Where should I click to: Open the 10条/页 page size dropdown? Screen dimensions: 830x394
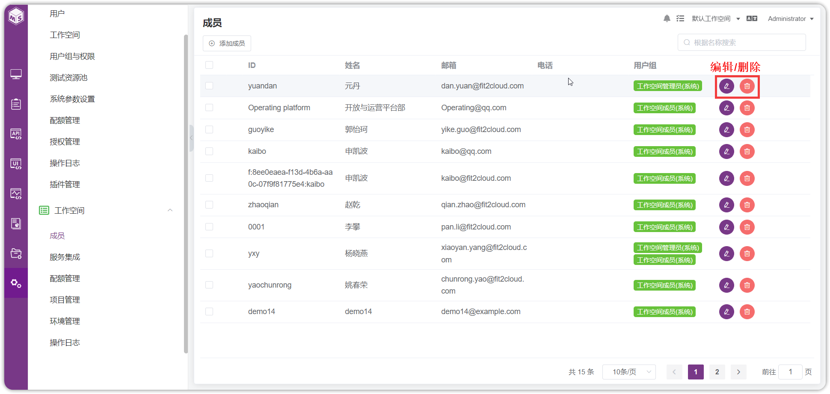click(x=629, y=372)
